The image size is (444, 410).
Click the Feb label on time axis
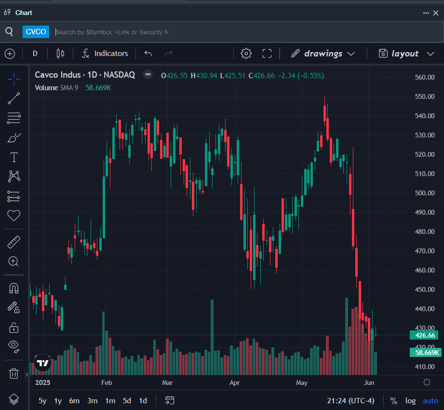point(107,383)
